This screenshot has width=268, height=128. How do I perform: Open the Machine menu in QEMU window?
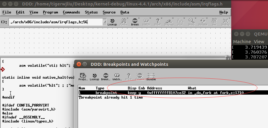tap(242, 42)
